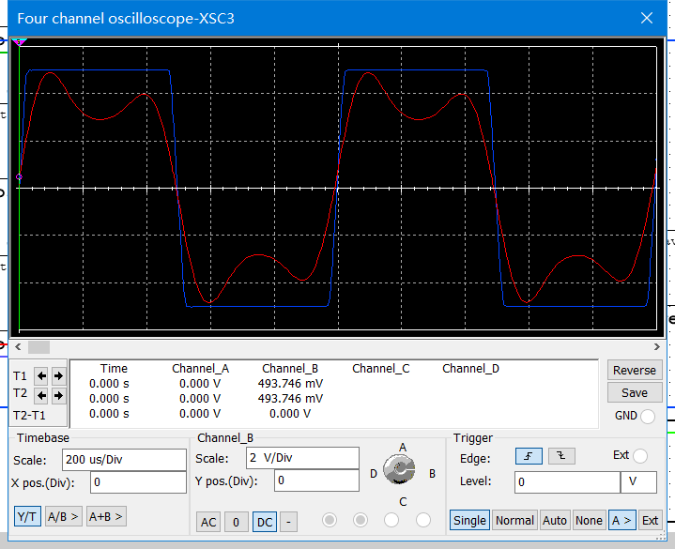Image resolution: width=675 pixels, height=549 pixels.
Task: Select knob position label D
Action: (374, 474)
